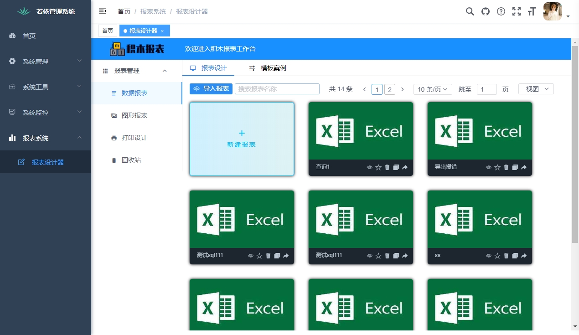Share the 查询1 report
Screen dimensions: 579x335
(405, 167)
